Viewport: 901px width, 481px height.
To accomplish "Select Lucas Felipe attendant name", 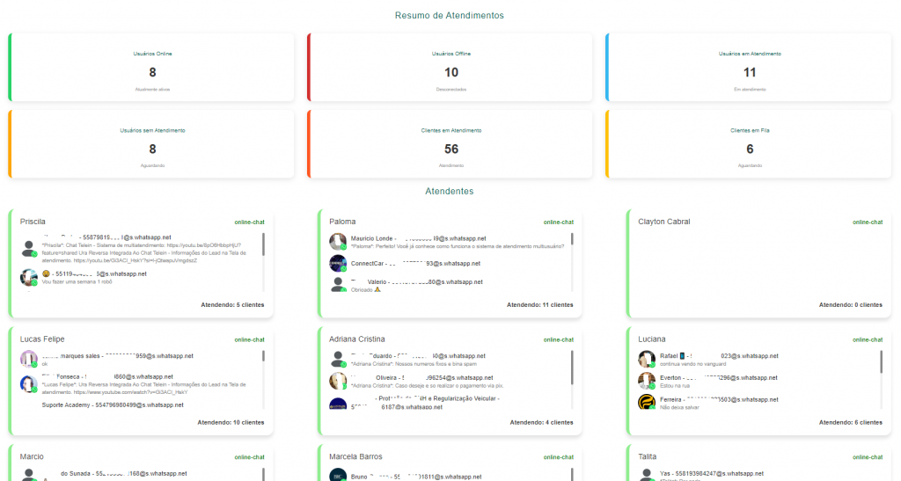I will click(42, 339).
